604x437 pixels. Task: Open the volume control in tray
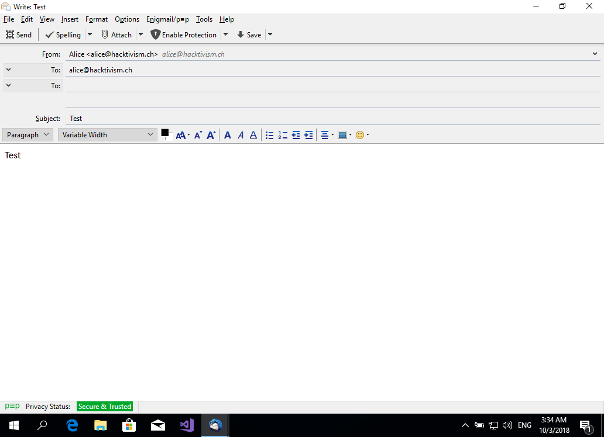507,425
